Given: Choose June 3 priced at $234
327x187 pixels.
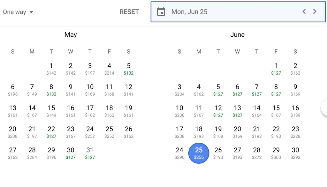Looking at the screenshot, I should (179, 90).
